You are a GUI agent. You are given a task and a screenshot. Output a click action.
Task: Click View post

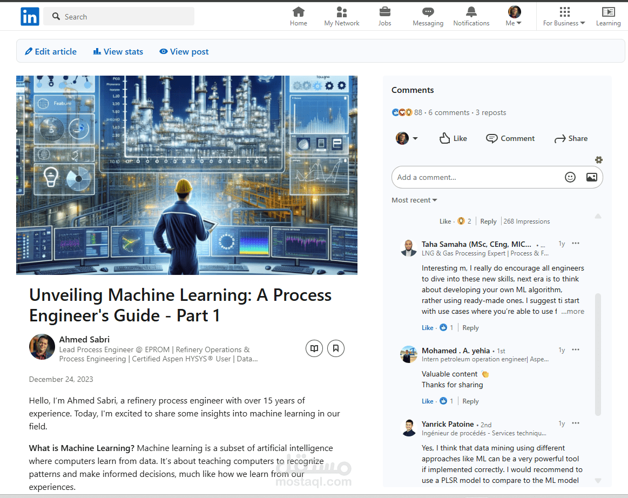[x=184, y=52]
